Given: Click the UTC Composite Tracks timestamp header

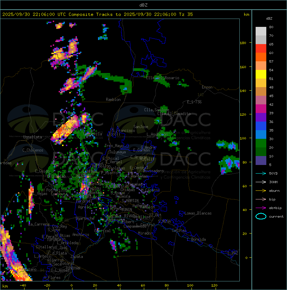Looking at the screenshot, I should [98, 14].
